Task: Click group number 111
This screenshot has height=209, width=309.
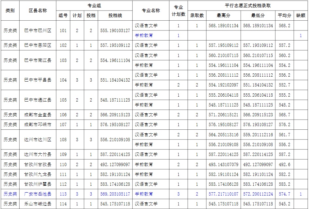Action: click(63, 174)
